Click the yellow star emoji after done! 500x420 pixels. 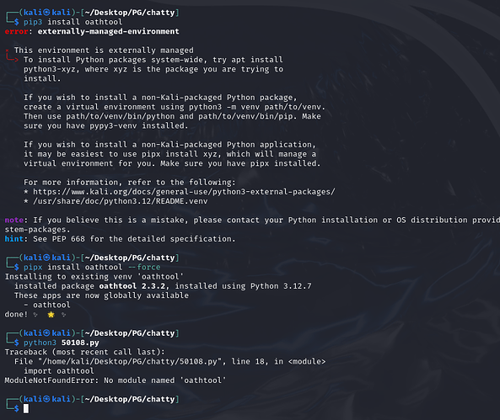coord(51,315)
